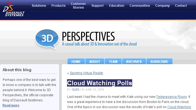The image size is (196, 110).
Task: Open the Education menu
Action: coord(117,6)
